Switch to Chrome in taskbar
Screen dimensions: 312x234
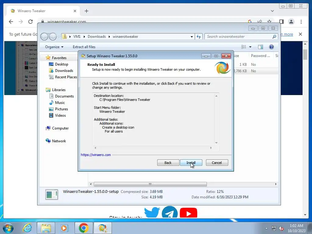[83, 228]
